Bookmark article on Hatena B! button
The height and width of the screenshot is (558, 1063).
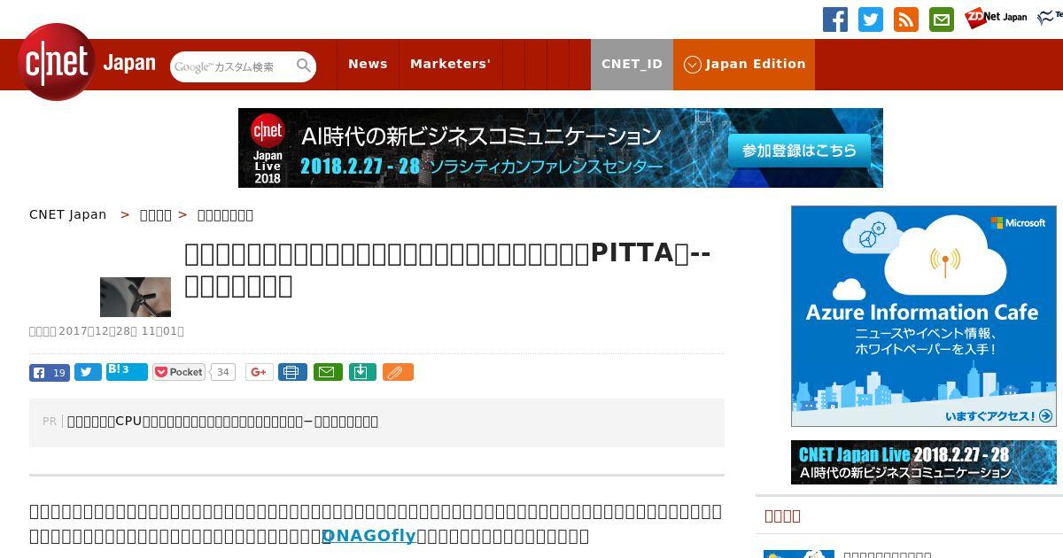(127, 372)
